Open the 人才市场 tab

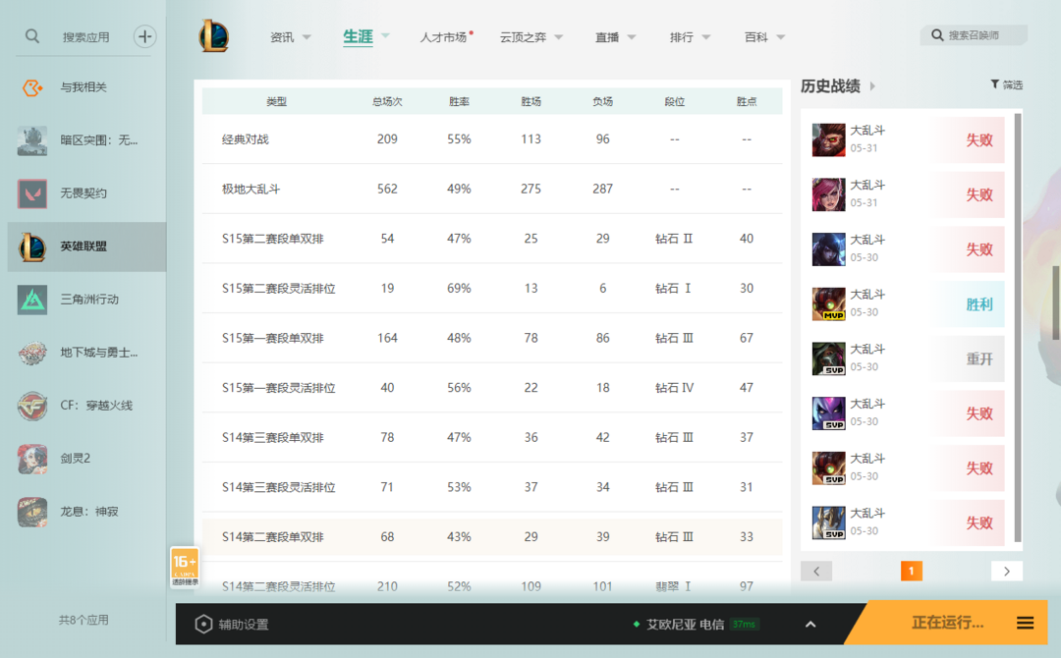pos(443,37)
